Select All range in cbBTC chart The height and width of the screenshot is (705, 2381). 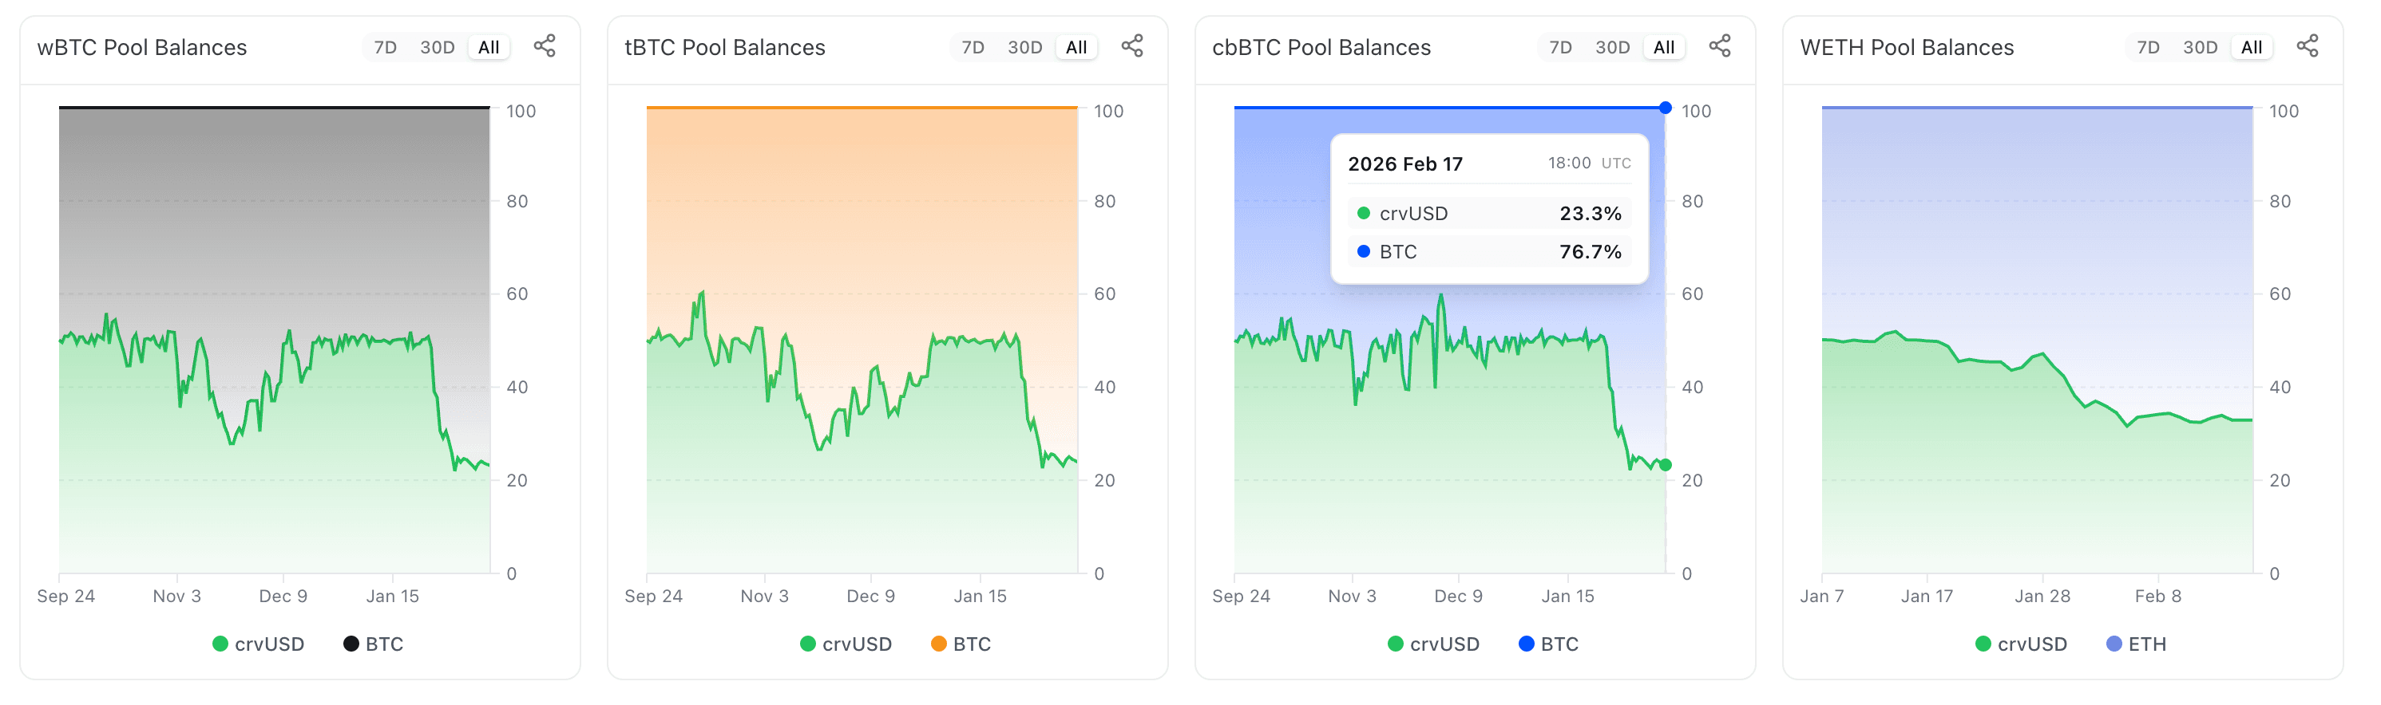pyautogui.click(x=1664, y=47)
